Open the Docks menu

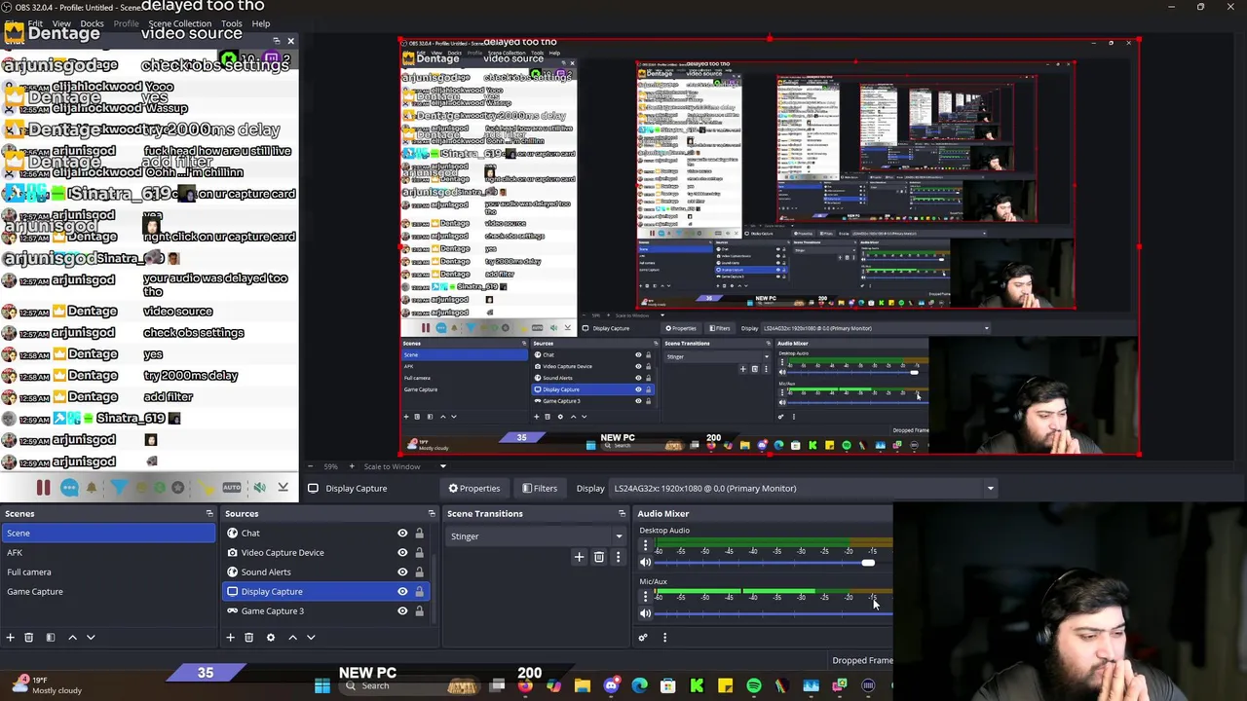click(92, 23)
